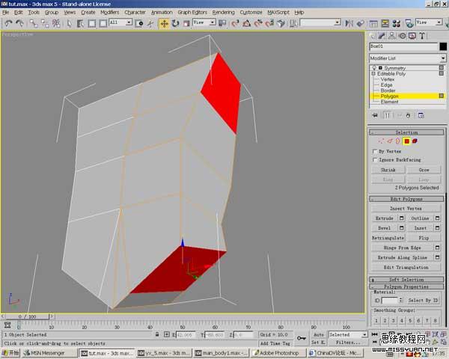The height and width of the screenshot is (359, 449).
Task: Open the MAXScript menu
Action: pos(278,12)
